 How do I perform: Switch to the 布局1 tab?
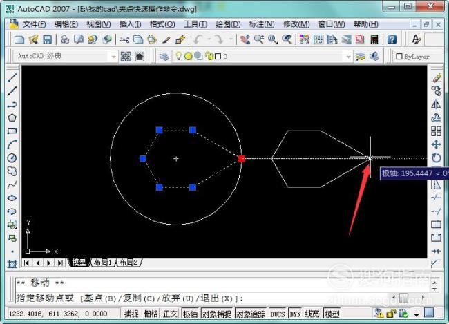(x=103, y=262)
